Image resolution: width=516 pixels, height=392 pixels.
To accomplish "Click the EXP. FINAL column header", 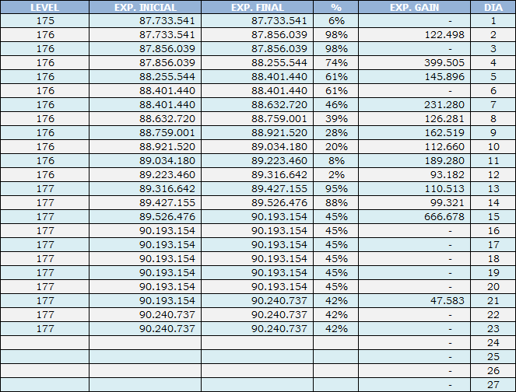I will pyautogui.click(x=257, y=7).
